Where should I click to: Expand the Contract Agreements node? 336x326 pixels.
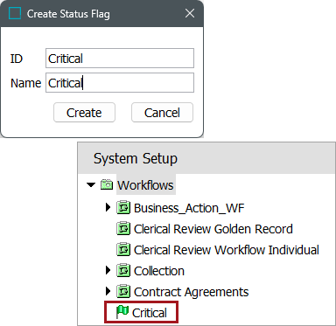point(108,292)
